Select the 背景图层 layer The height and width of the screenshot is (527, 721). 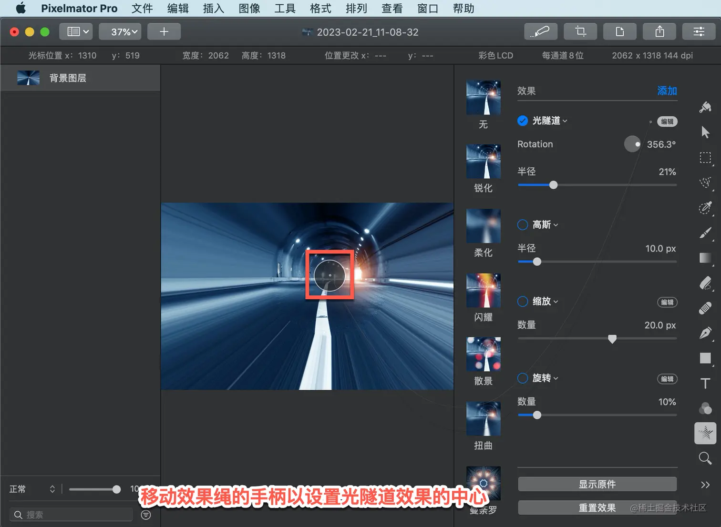click(81, 78)
